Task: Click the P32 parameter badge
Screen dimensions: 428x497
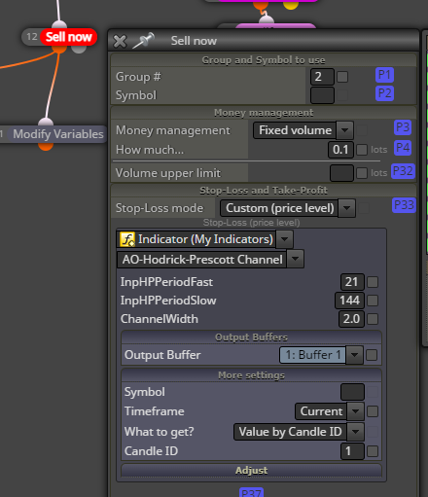Action: click(x=403, y=171)
